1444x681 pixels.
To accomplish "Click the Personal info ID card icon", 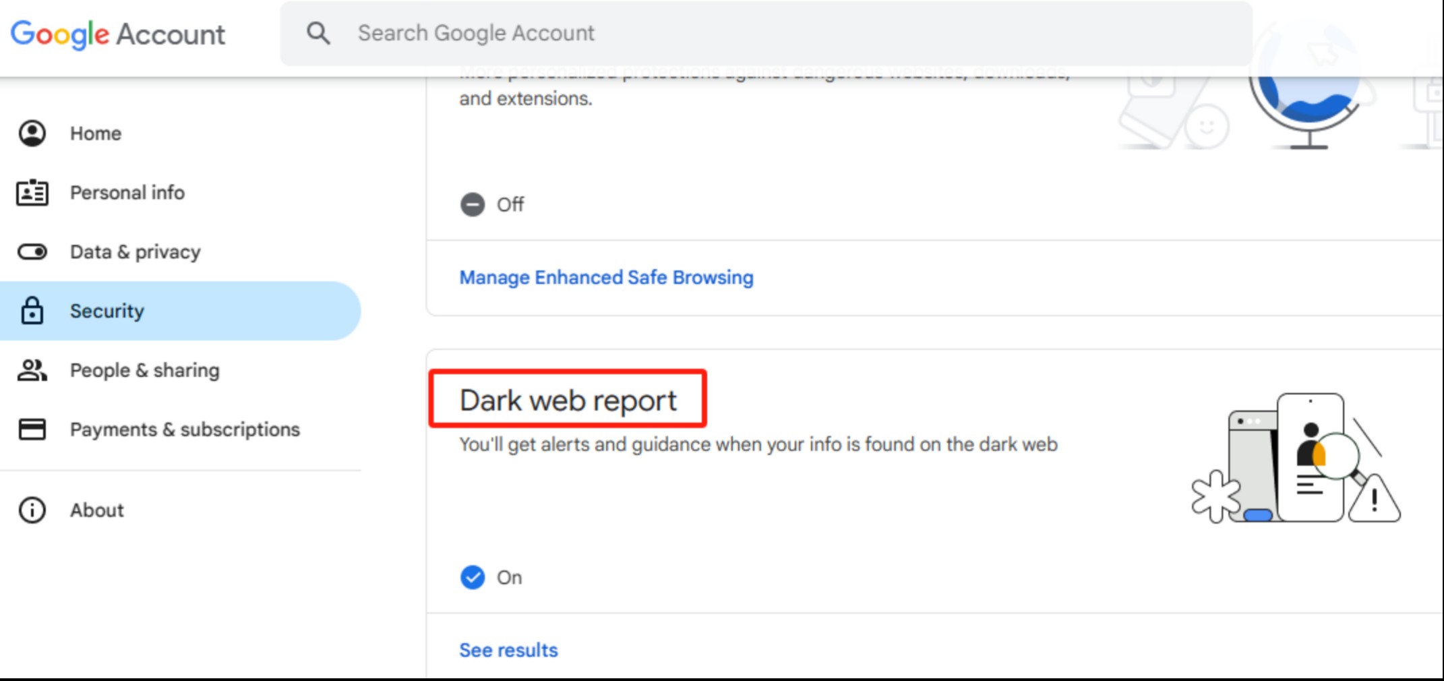I will 32,193.
